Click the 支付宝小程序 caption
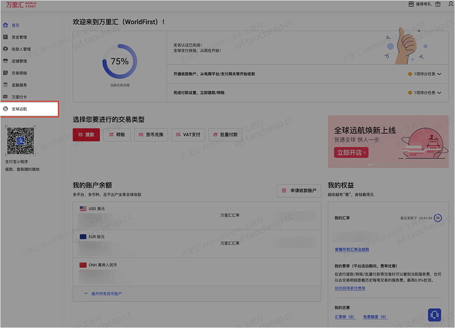 click(x=16, y=161)
